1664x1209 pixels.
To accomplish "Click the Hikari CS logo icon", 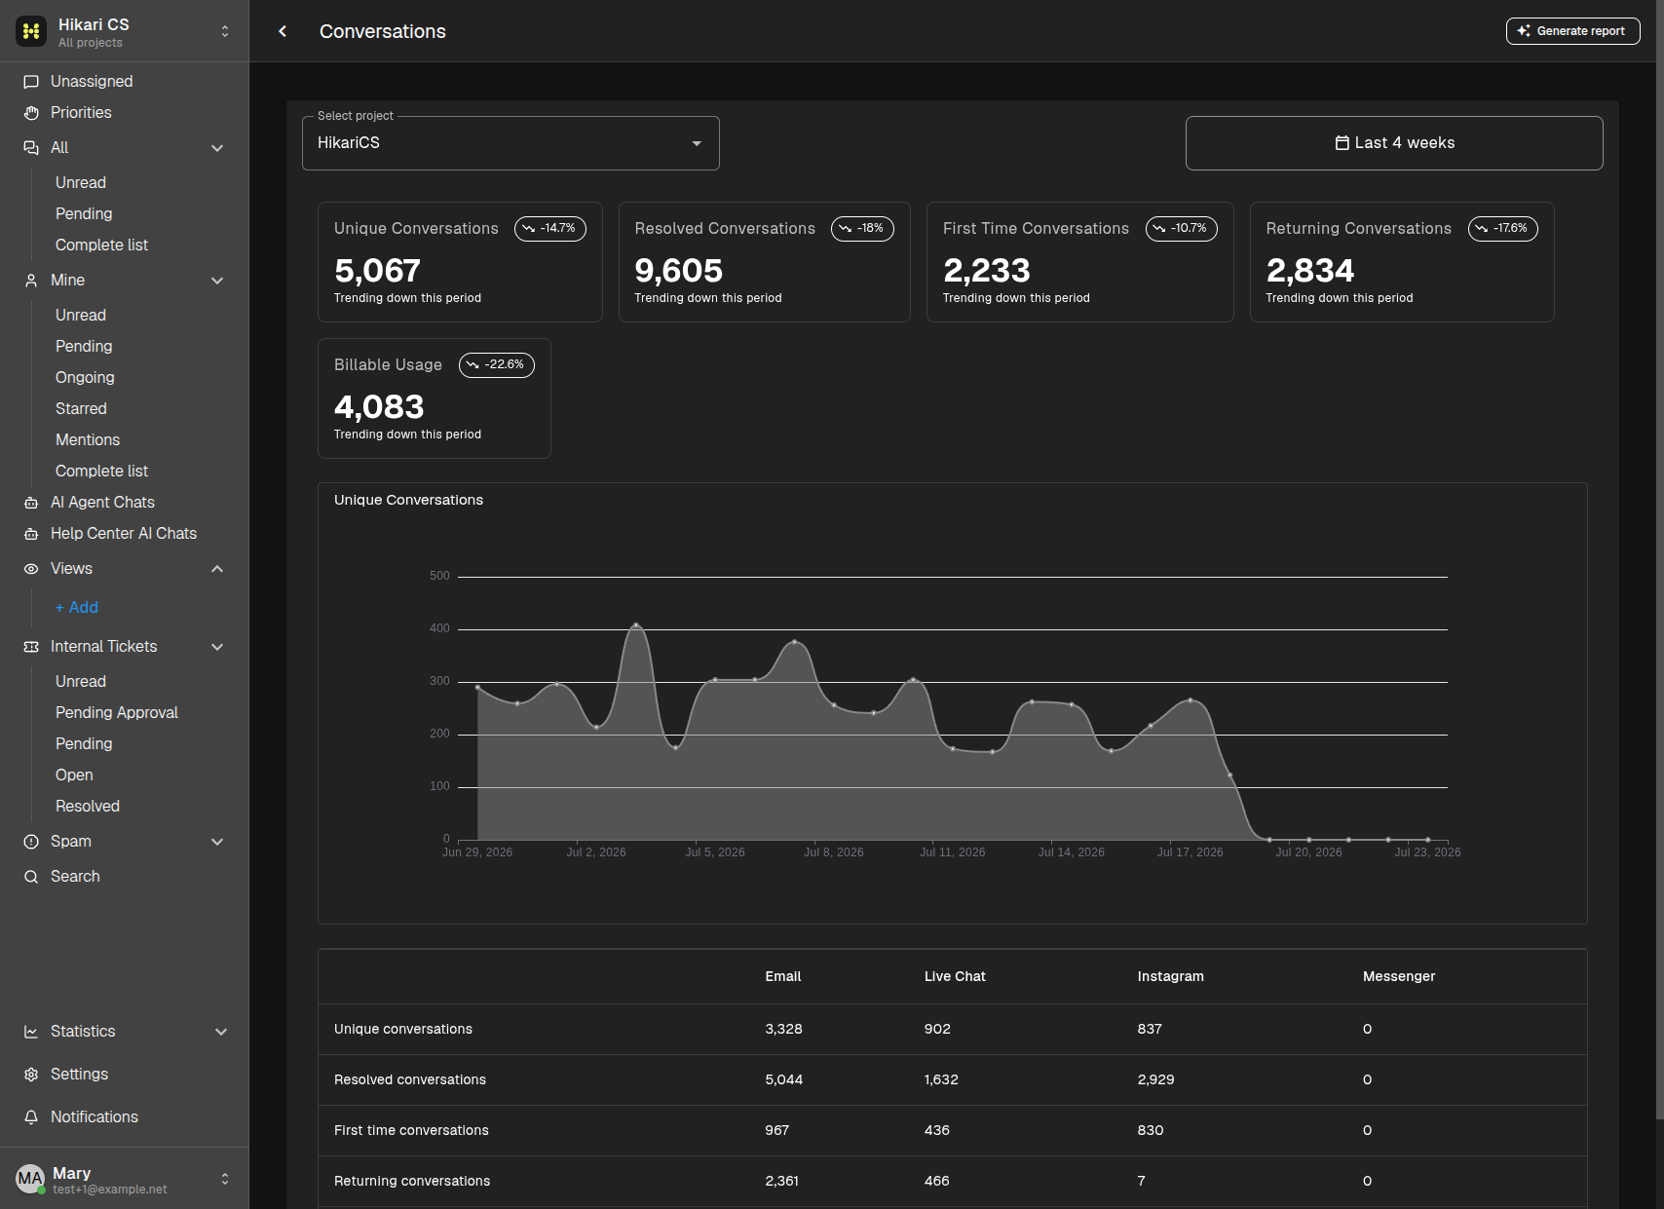I will pyautogui.click(x=31, y=31).
